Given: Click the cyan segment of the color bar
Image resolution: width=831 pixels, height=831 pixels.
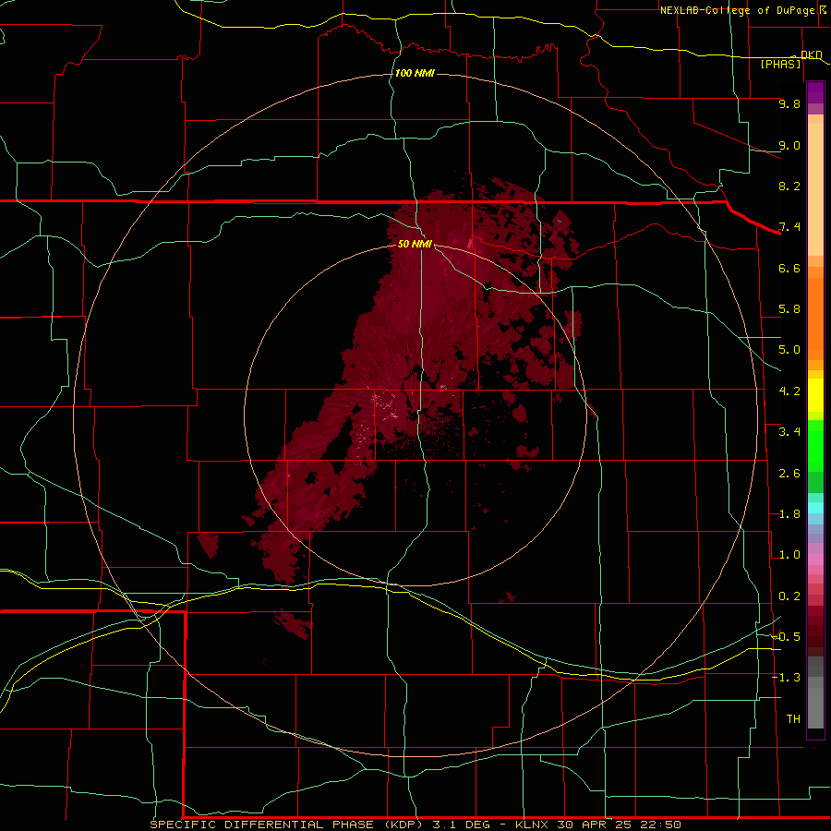Looking at the screenshot, I should 815,508.
